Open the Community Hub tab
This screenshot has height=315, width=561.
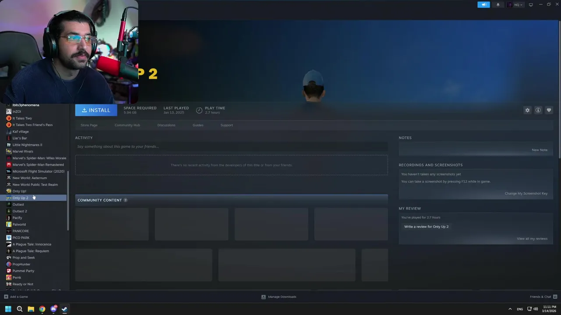tap(127, 125)
